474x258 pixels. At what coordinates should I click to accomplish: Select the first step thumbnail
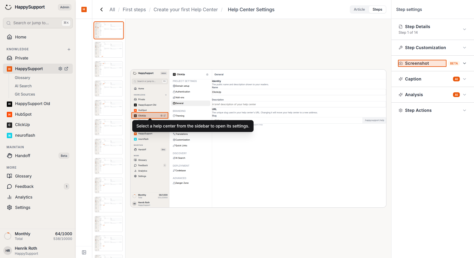pyautogui.click(x=109, y=30)
